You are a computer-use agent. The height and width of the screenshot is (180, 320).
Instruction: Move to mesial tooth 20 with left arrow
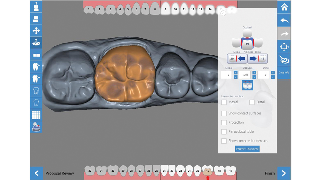(237, 59)
